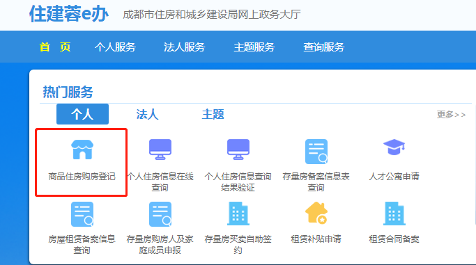The width and height of the screenshot is (476, 265).
Task: Select the 个人 tab
Action: click(x=82, y=114)
